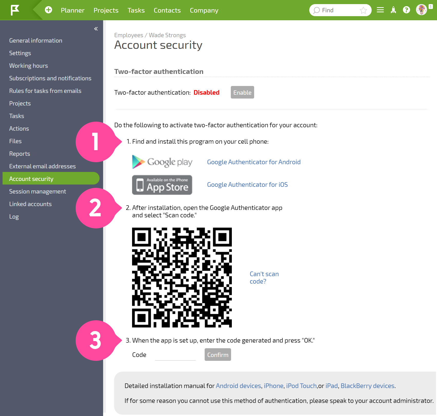Go to Employees breadcrumb
437x416 pixels.
[129, 35]
